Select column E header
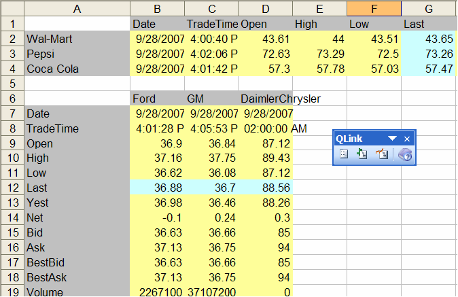The width and height of the screenshot is (458, 297). click(320, 9)
